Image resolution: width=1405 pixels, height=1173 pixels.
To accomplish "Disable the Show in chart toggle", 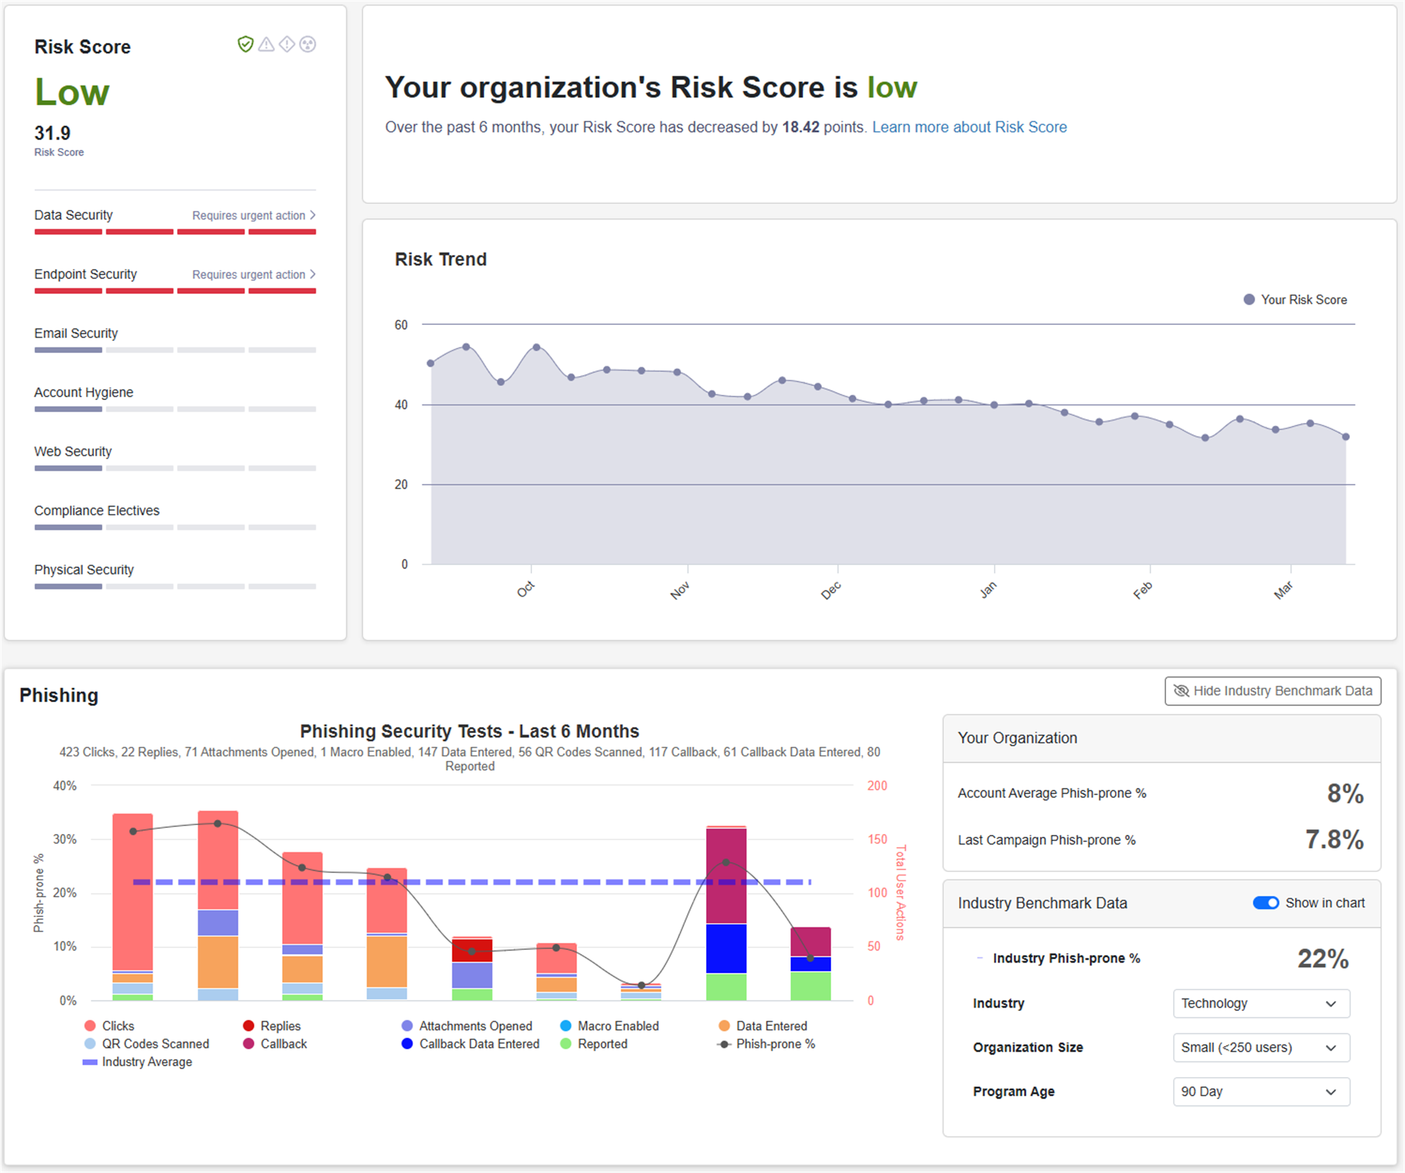I will point(1265,902).
